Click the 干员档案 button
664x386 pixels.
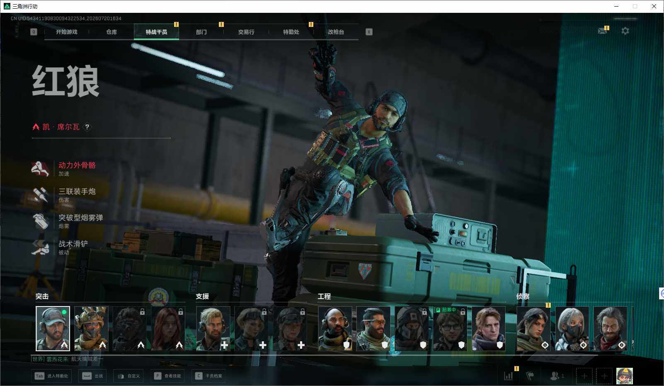[209, 376]
